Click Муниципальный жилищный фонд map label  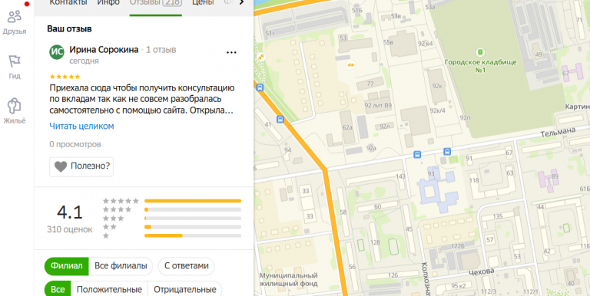point(288,279)
